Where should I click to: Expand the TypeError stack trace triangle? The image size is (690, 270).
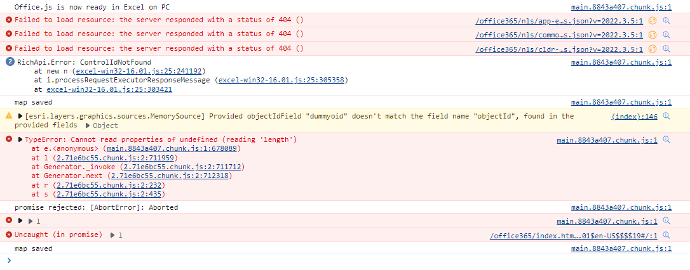[20, 140]
